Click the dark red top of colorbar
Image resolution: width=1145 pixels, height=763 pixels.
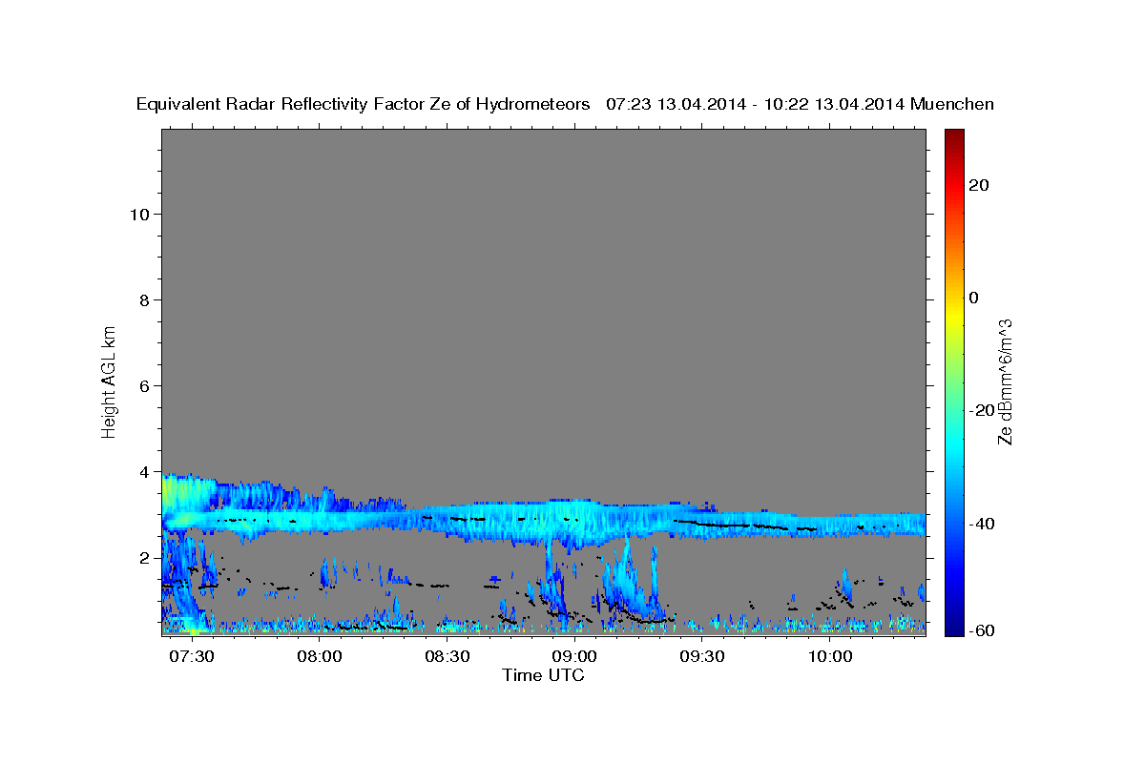(952, 135)
